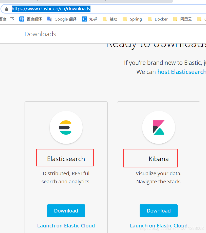Click the Elasticsearch product title
Viewport: 206px width, 233px height.
(x=66, y=159)
